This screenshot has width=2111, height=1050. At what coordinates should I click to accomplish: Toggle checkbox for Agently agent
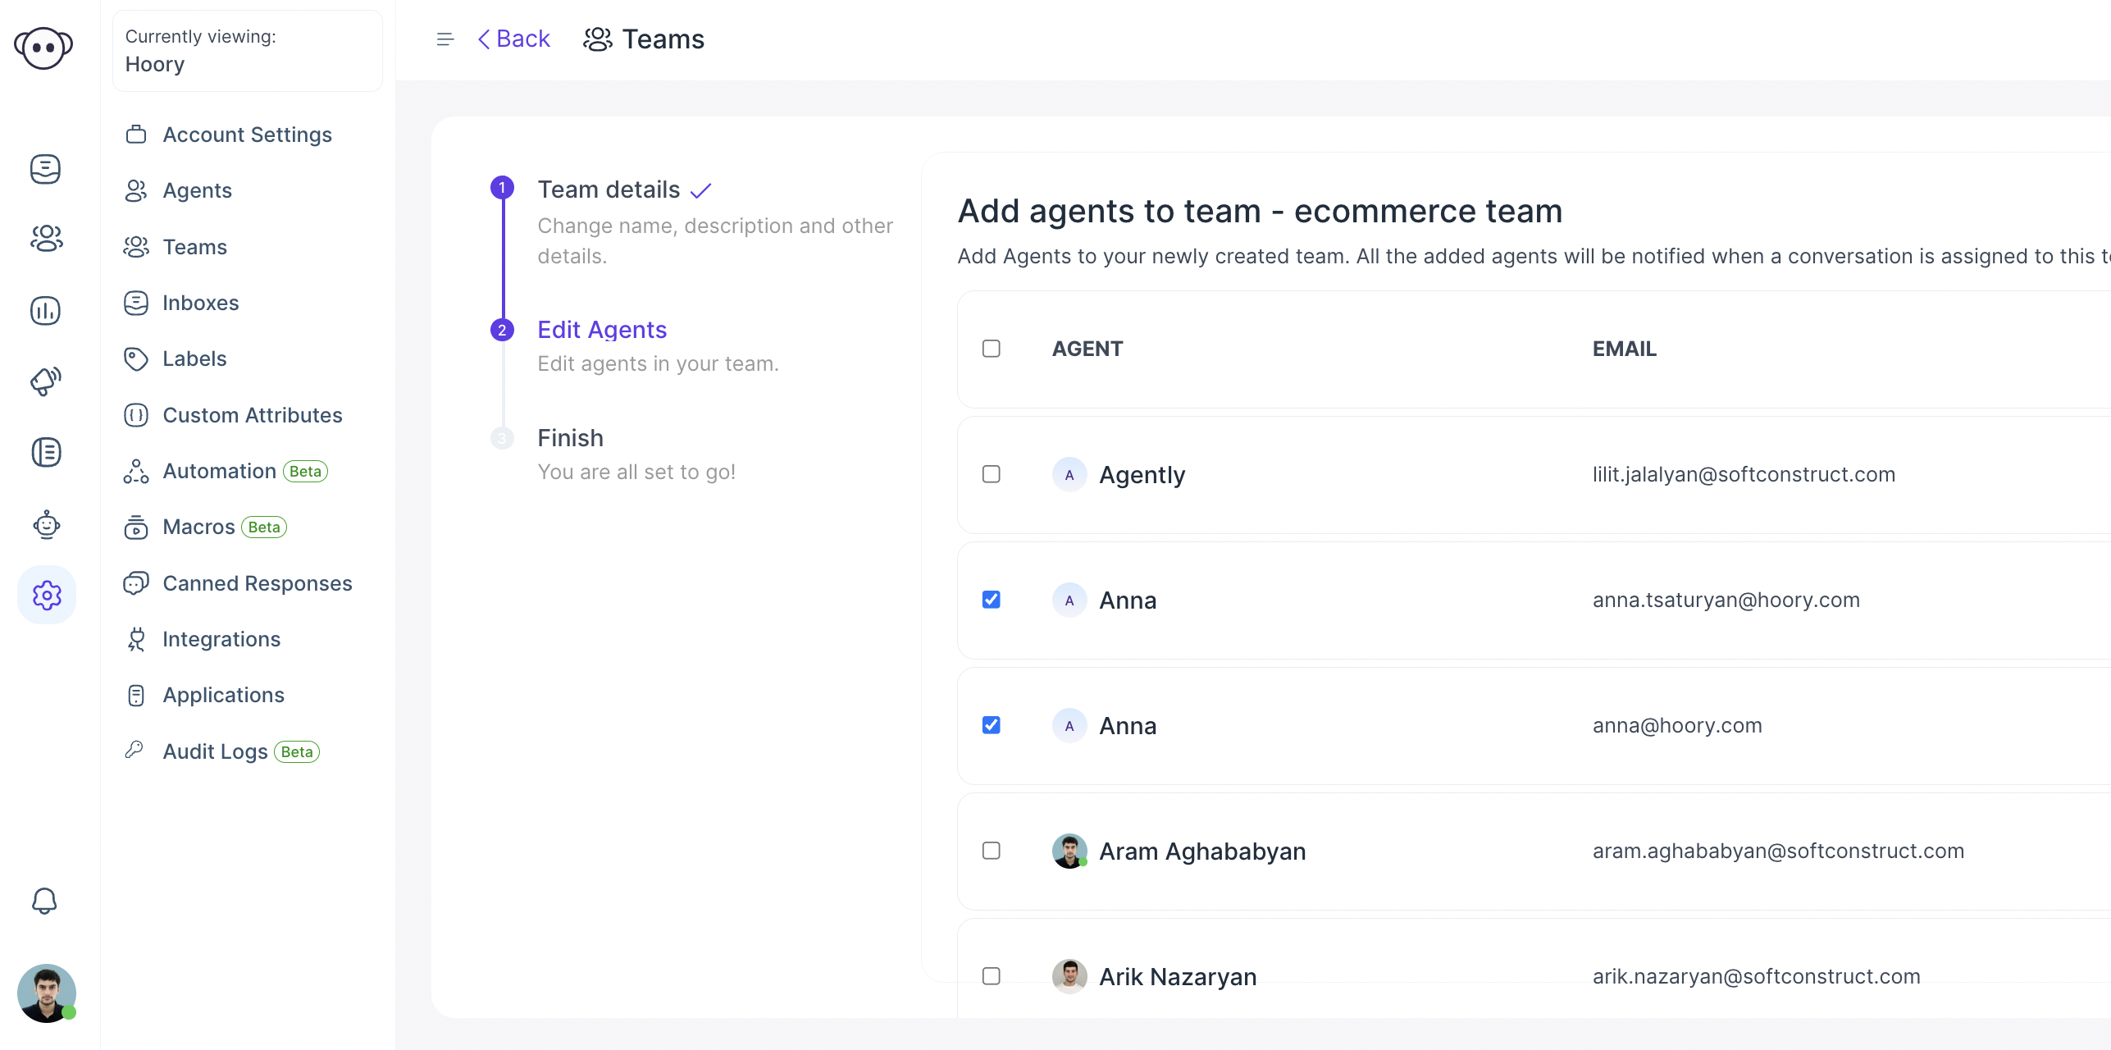click(x=991, y=474)
